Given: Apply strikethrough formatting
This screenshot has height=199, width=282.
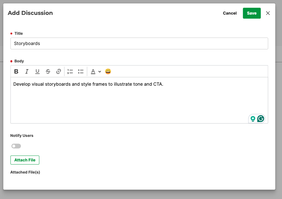Looking at the screenshot, I should tap(48, 71).
